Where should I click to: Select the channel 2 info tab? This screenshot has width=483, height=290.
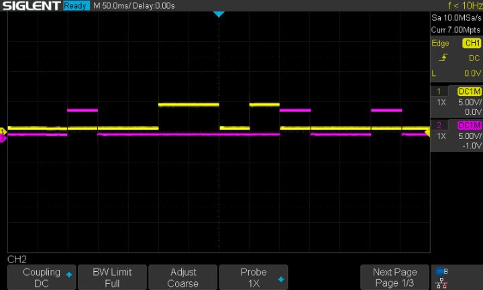pos(439,125)
